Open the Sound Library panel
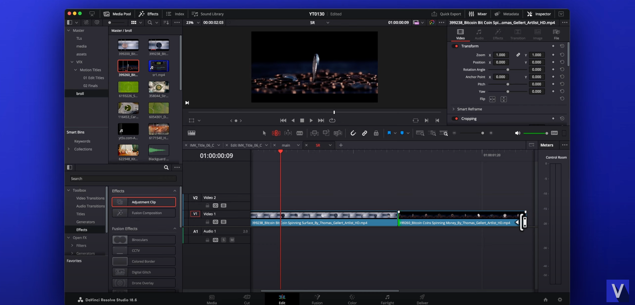This screenshot has height=305, width=635. tap(207, 14)
